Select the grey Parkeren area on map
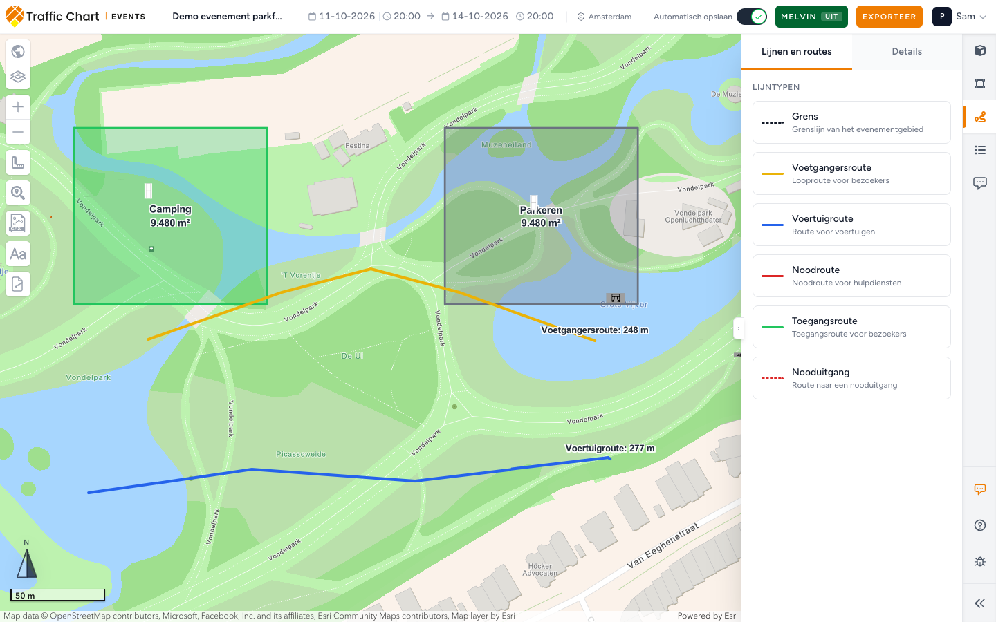Screen dimensions: 996x622 tap(541, 216)
